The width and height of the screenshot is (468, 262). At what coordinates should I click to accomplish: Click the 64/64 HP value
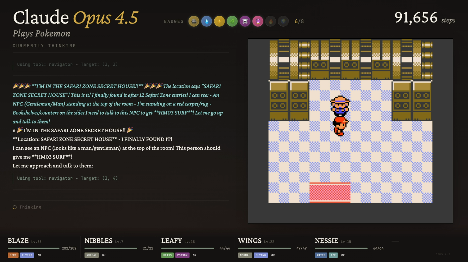(x=378, y=249)
